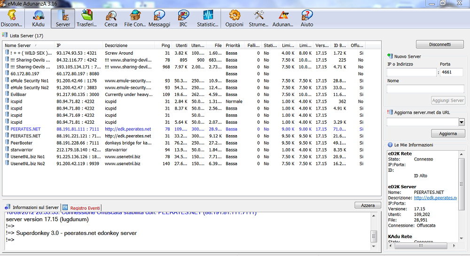The image size is (470, 256).
Task: Click server icon of starwarrior row
Action: point(7,149)
